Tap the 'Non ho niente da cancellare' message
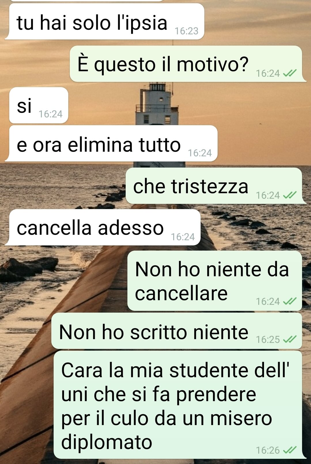This screenshot has height=464, width=311. click(215, 281)
